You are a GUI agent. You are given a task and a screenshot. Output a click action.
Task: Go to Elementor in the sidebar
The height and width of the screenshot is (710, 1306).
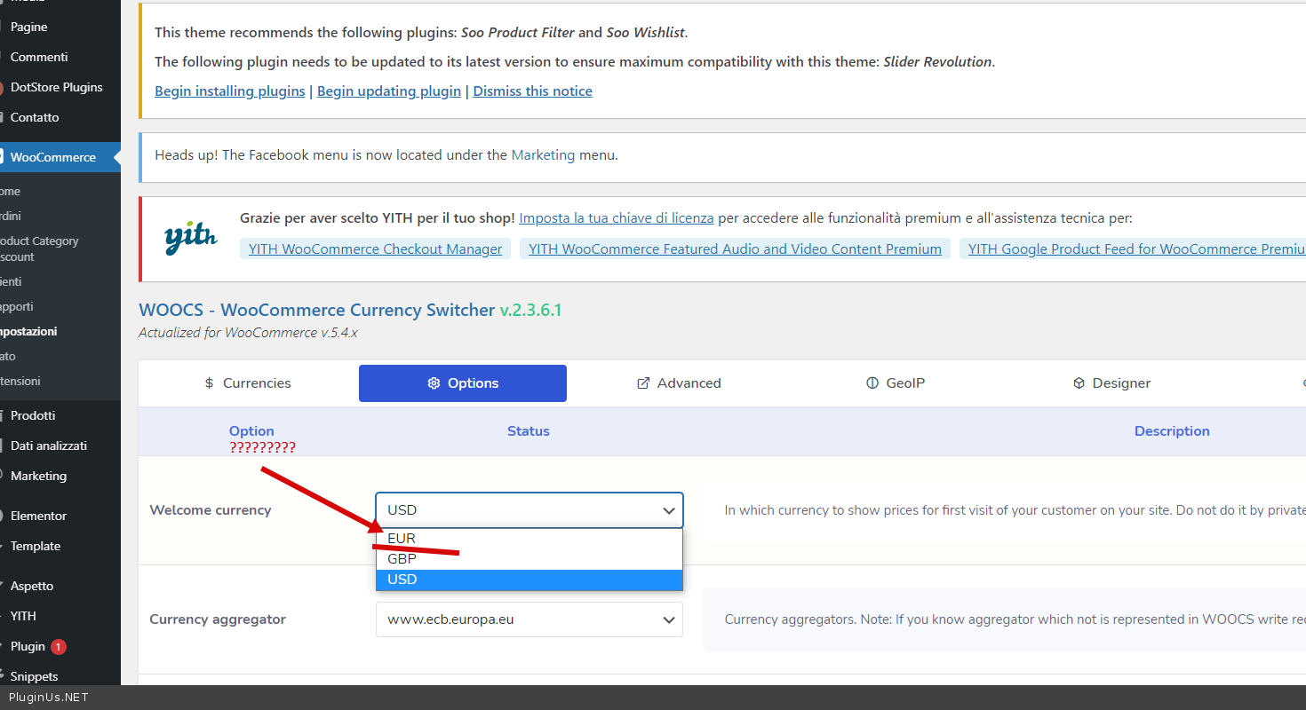[38, 516]
